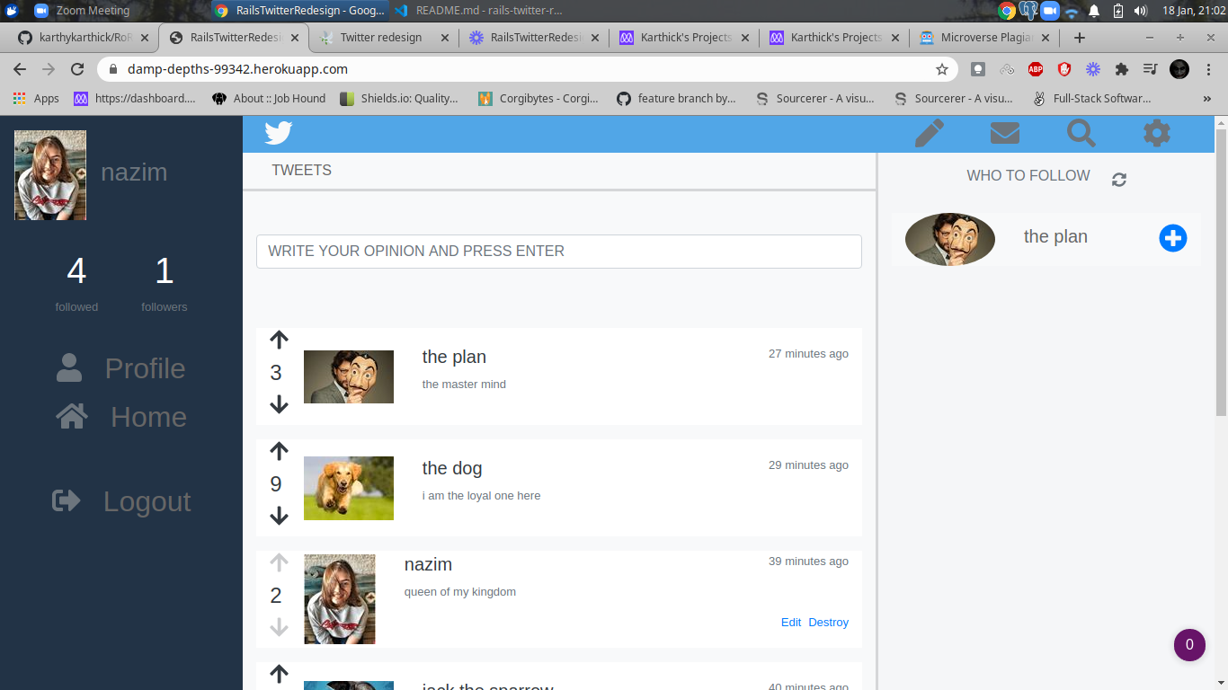Open the 'feature branch by...' bookmark
The height and width of the screenshot is (690, 1228).
676,99
